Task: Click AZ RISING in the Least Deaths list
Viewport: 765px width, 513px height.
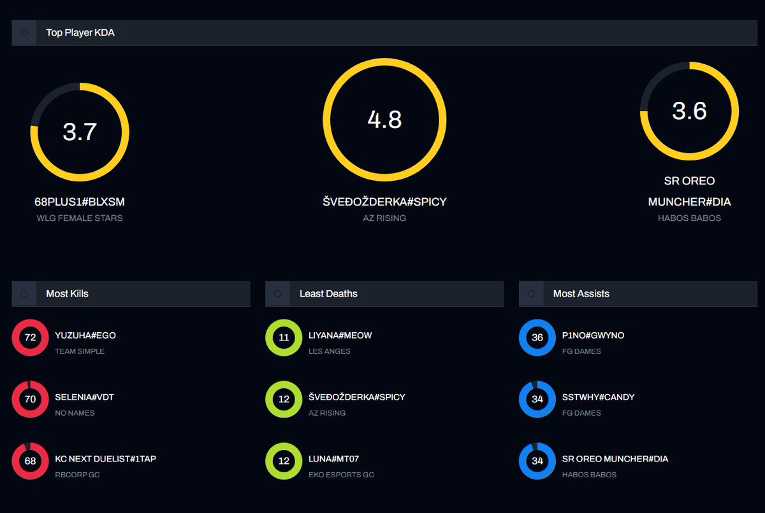Action: [x=327, y=413]
